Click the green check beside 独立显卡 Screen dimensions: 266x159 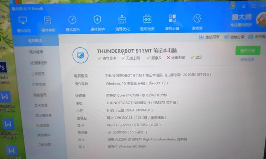[x=99, y=58]
